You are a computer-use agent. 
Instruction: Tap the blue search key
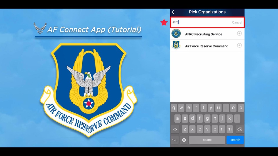pyautogui.click(x=235, y=140)
